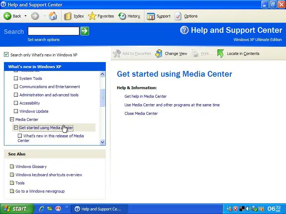Open the Back history dropdown arrow
The height and width of the screenshot is (214, 286).
click(25, 16)
